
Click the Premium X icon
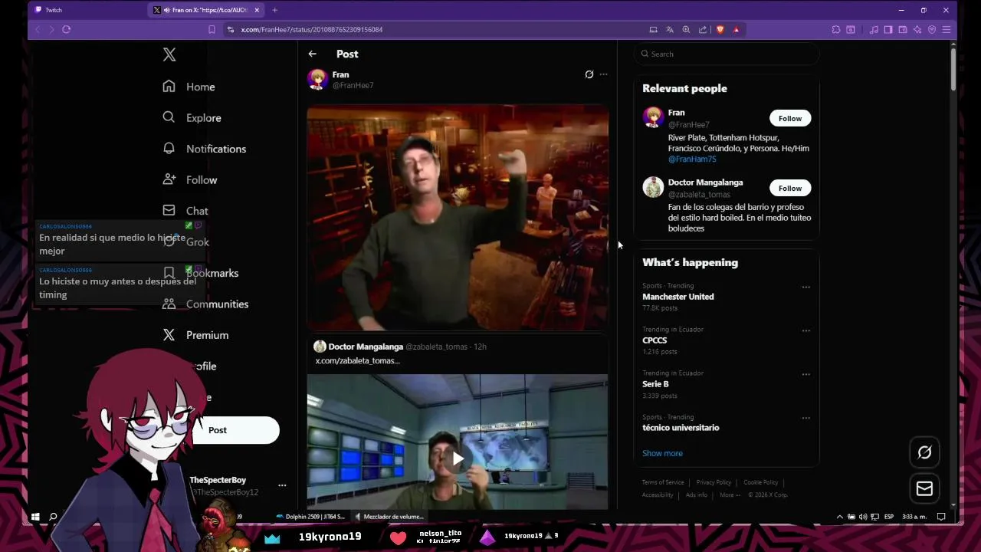coord(169,334)
